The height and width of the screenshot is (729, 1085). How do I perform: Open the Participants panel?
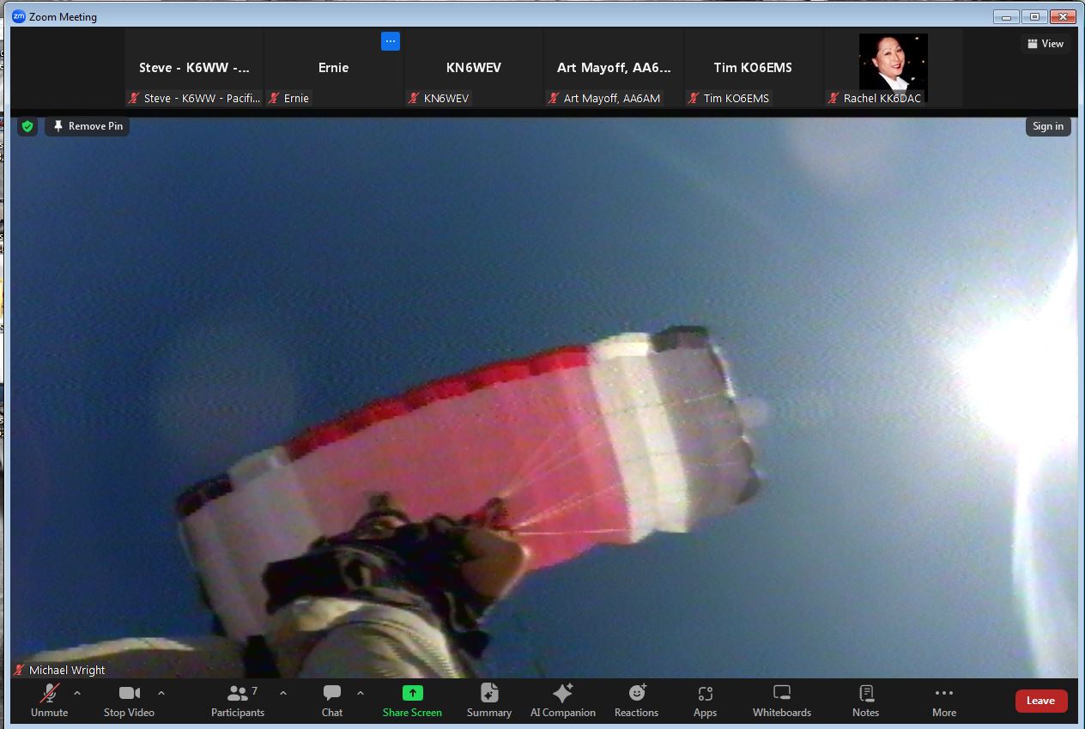[238, 700]
